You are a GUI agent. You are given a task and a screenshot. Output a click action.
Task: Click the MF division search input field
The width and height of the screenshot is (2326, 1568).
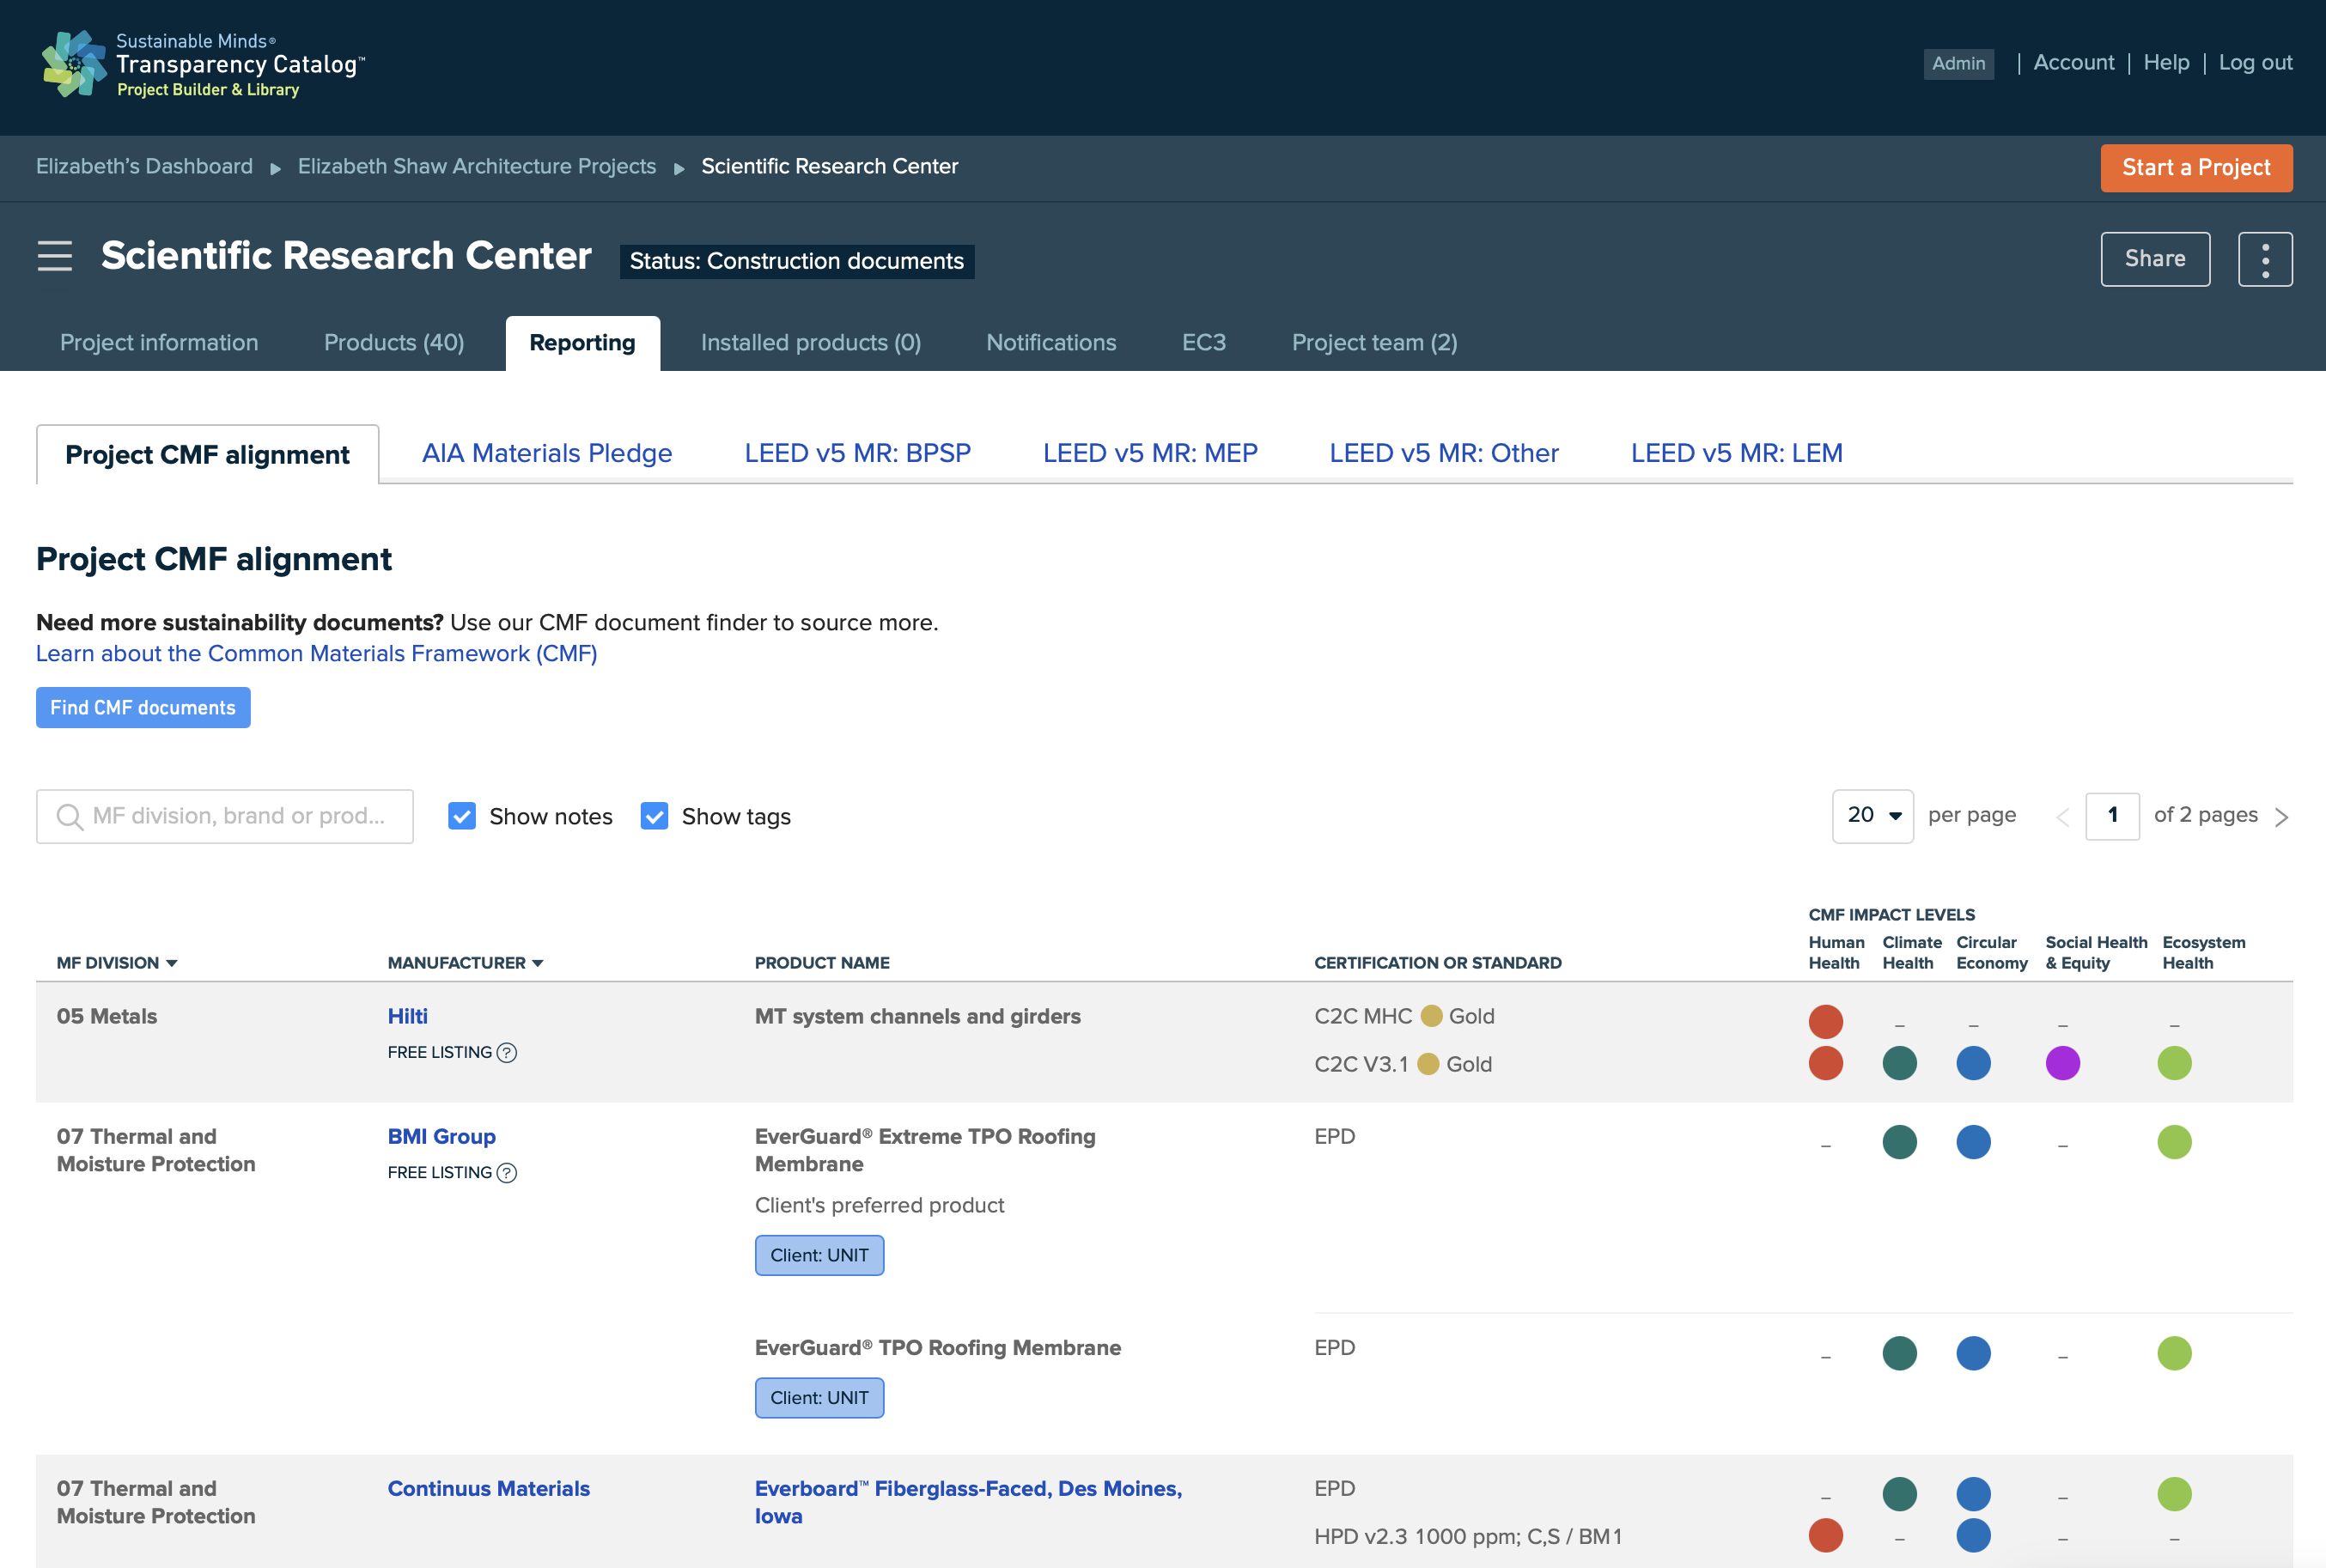point(225,816)
